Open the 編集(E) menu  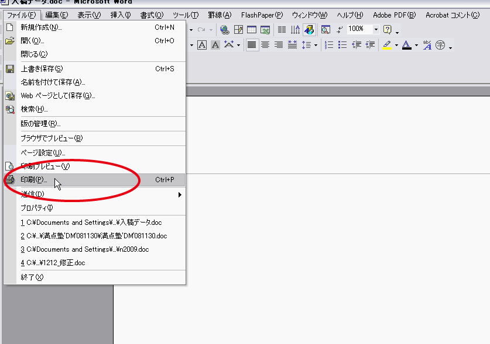click(x=57, y=15)
